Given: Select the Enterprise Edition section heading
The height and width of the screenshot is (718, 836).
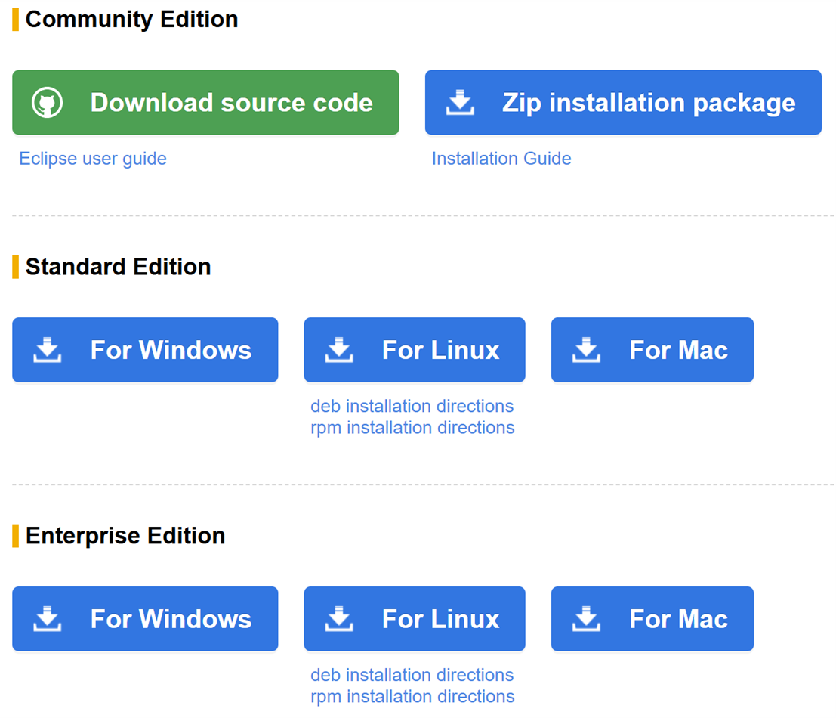Looking at the screenshot, I should click(125, 536).
